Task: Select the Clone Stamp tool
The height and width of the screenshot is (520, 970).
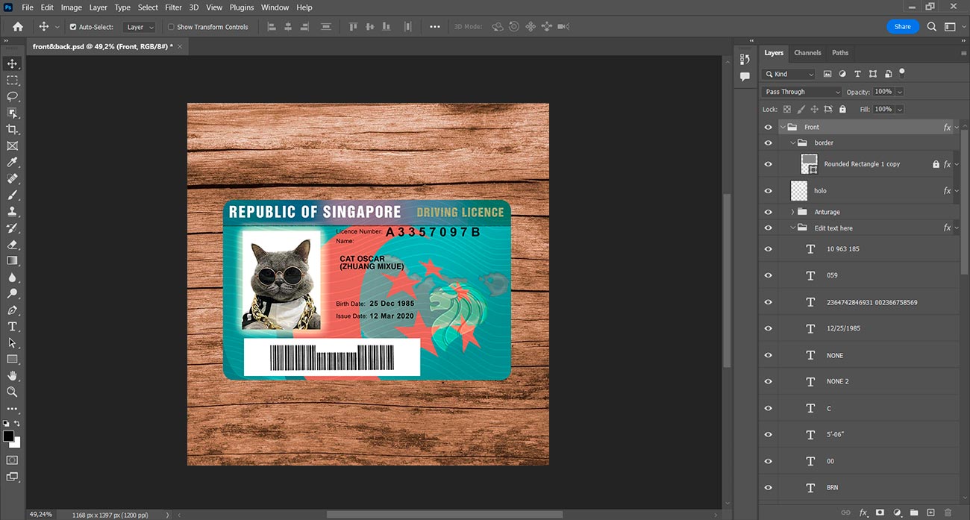Action: [12, 211]
